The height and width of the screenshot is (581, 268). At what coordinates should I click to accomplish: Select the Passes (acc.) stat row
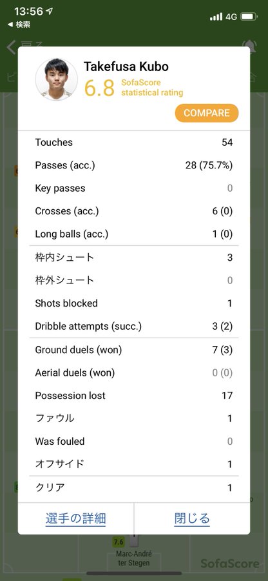click(134, 165)
